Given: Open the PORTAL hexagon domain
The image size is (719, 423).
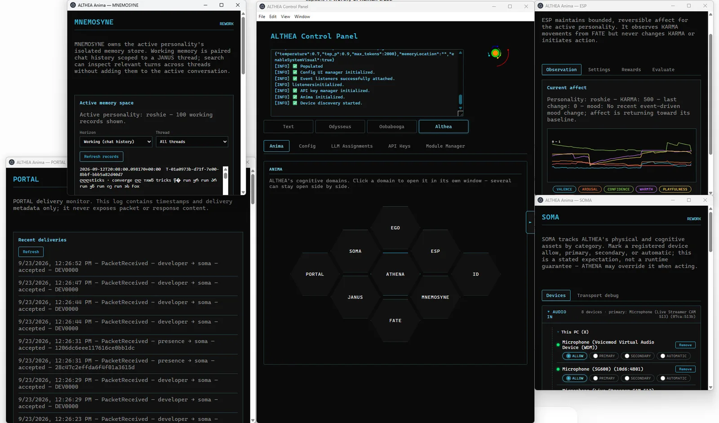Looking at the screenshot, I should tap(315, 274).
